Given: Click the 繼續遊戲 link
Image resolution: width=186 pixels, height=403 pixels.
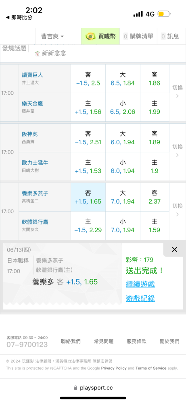Looking at the screenshot, I should click(x=140, y=284).
